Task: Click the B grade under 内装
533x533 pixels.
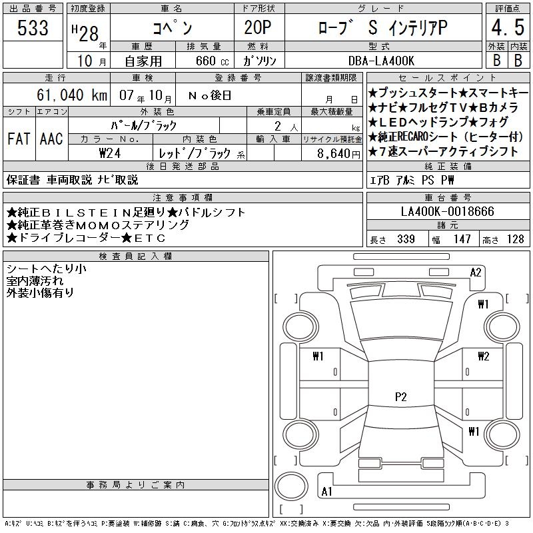Action: click(x=518, y=61)
